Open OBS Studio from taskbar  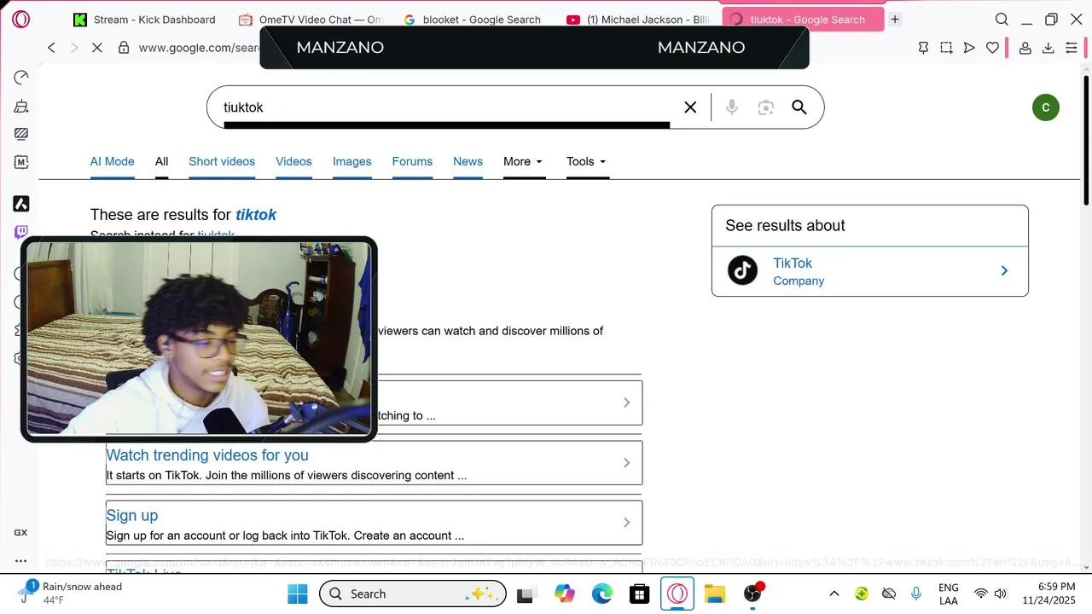pos(752,594)
